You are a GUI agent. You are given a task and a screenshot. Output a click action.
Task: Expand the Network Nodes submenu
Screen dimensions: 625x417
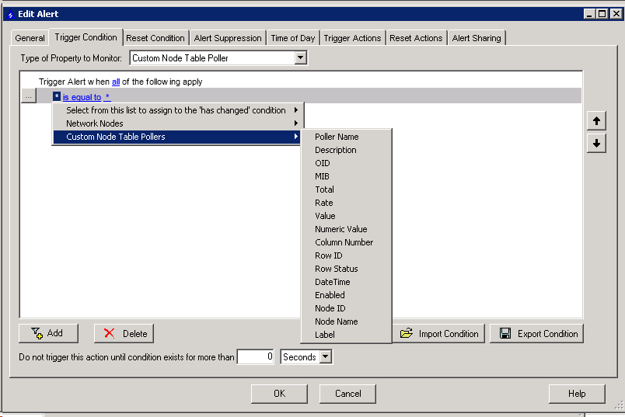pos(176,123)
